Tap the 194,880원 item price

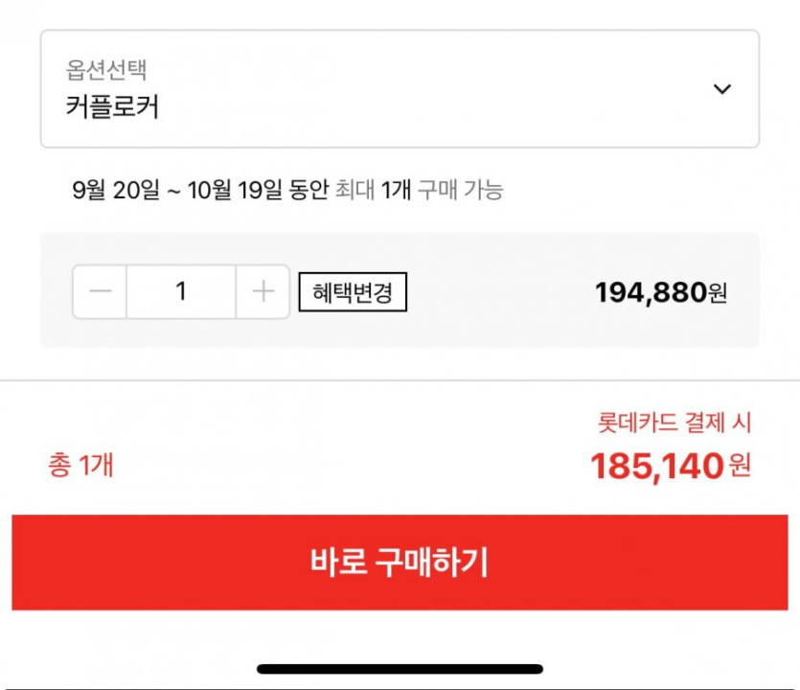651,292
